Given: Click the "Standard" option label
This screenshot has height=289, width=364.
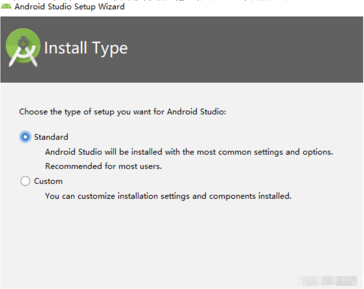Looking at the screenshot, I should tap(51, 137).
